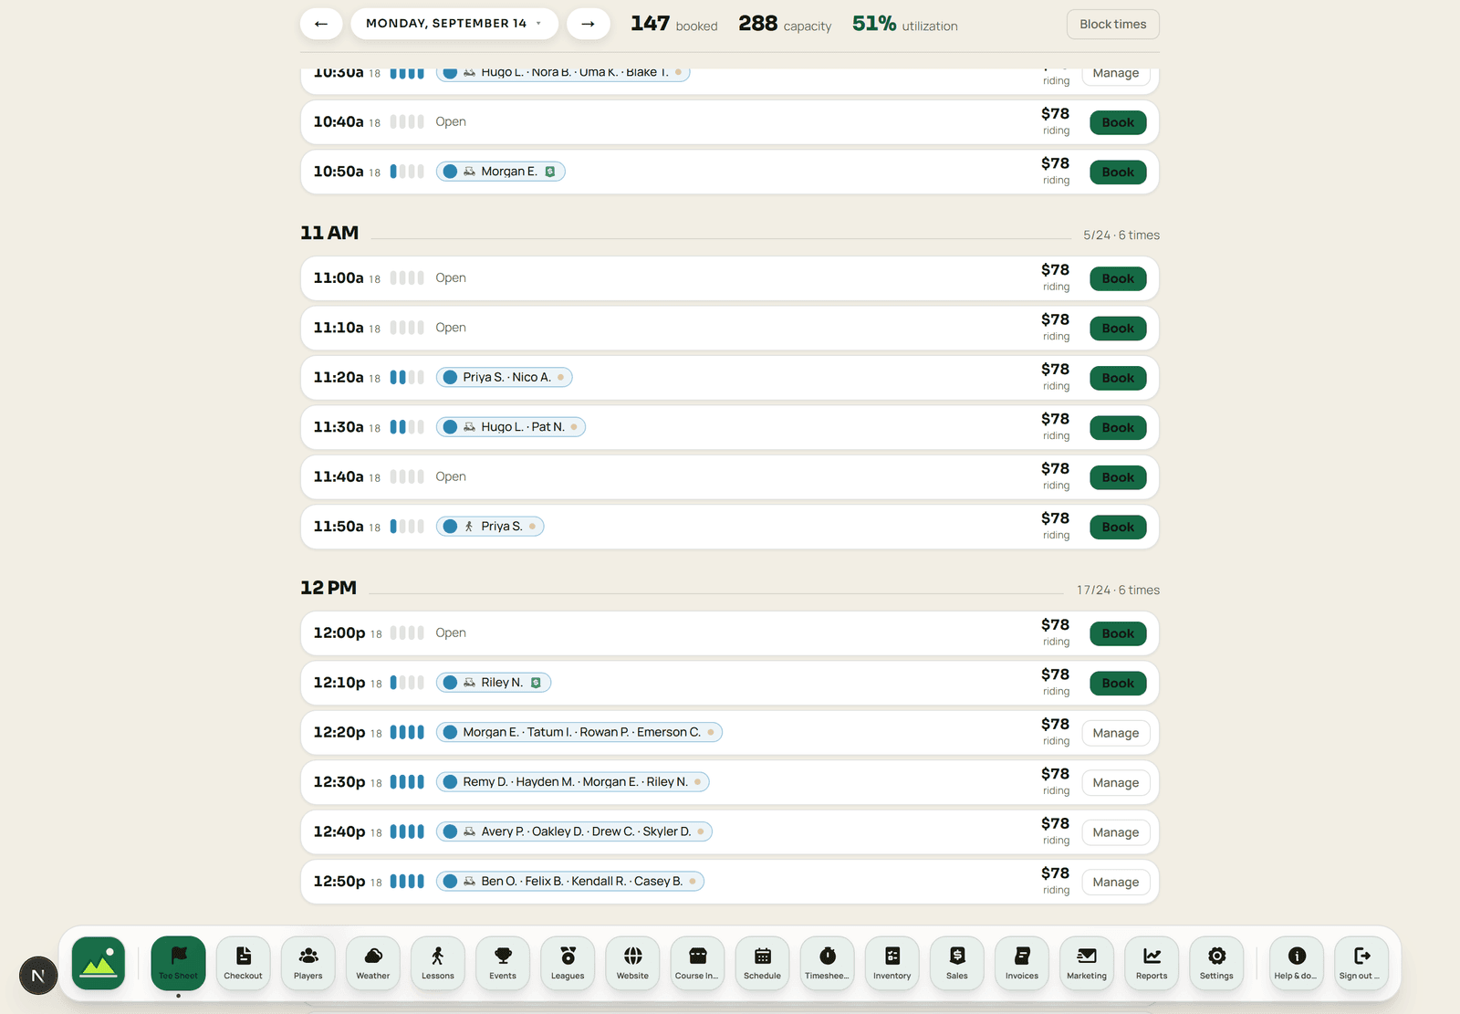Click the 5/24 · 6 times summary
Viewport: 1460px width, 1014px height.
click(1121, 235)
